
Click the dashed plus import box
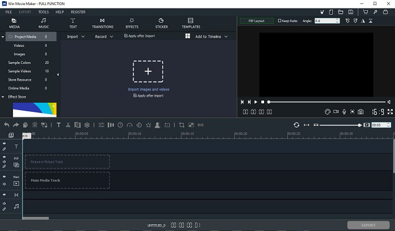pos(148,71)
